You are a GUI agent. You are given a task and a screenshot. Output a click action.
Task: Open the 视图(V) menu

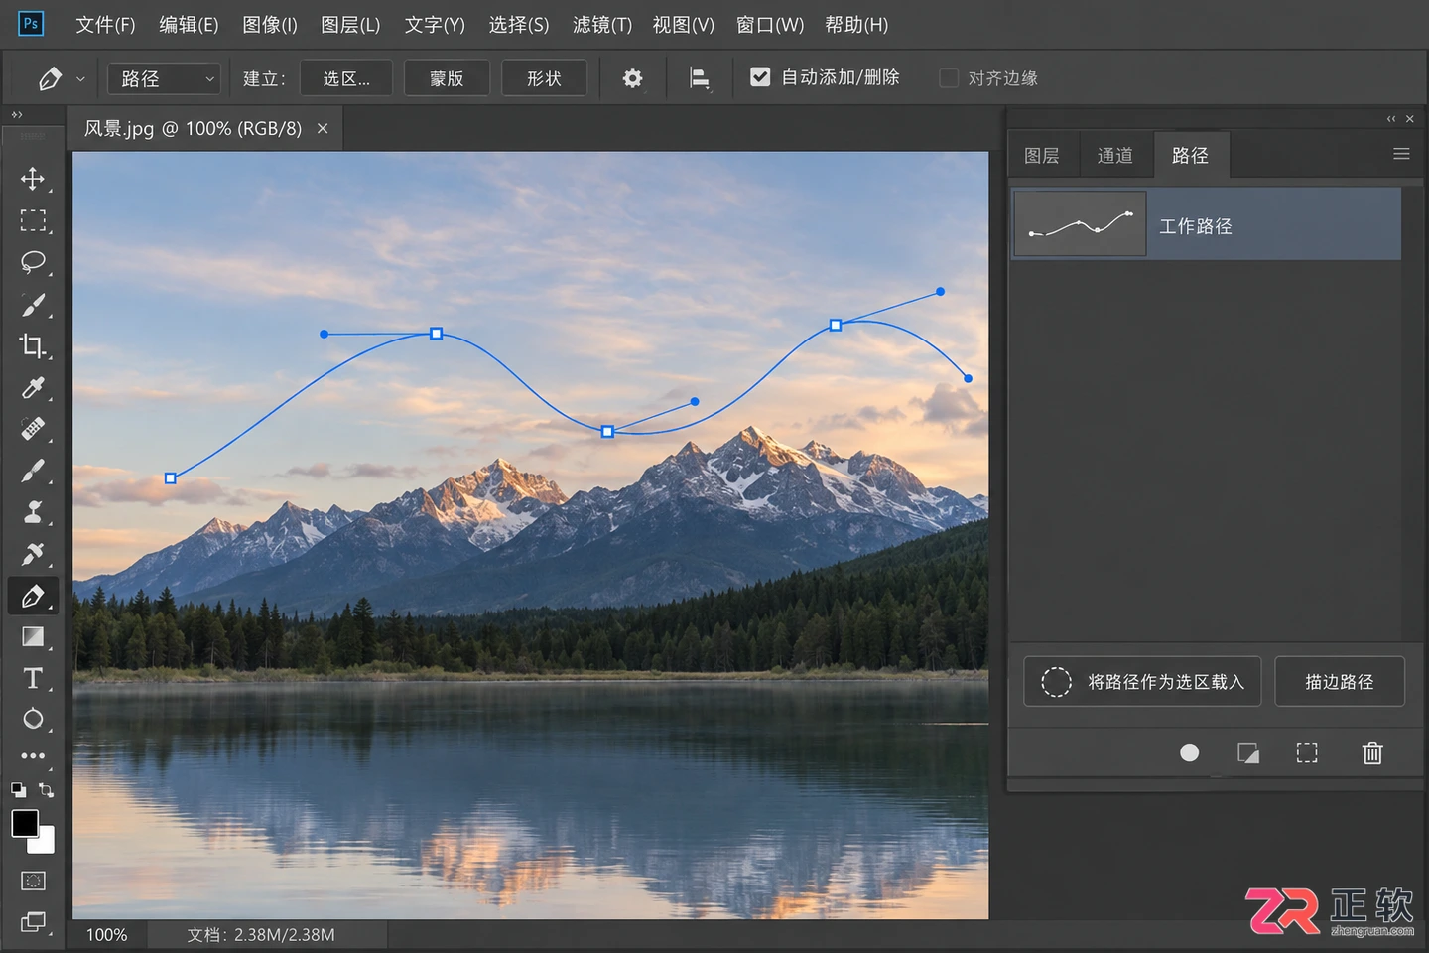[x=684, y=25]
